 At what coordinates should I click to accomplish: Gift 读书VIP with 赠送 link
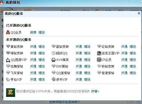click(87, 80)
